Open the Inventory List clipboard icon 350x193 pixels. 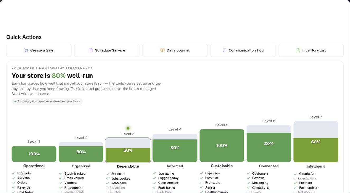click(298, 50)
